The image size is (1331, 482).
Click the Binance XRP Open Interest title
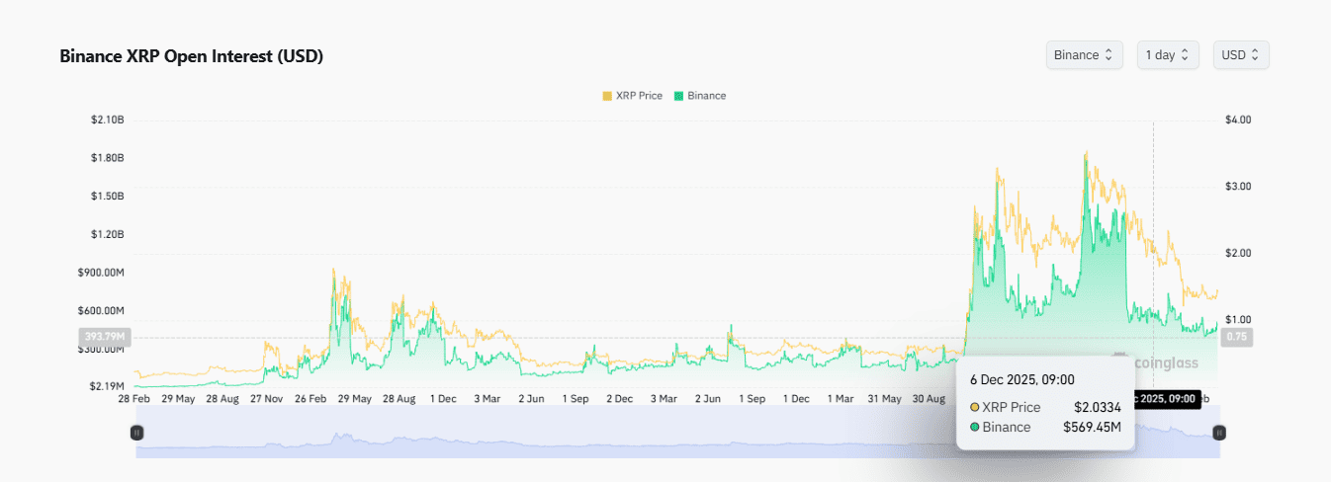(192, 56)
